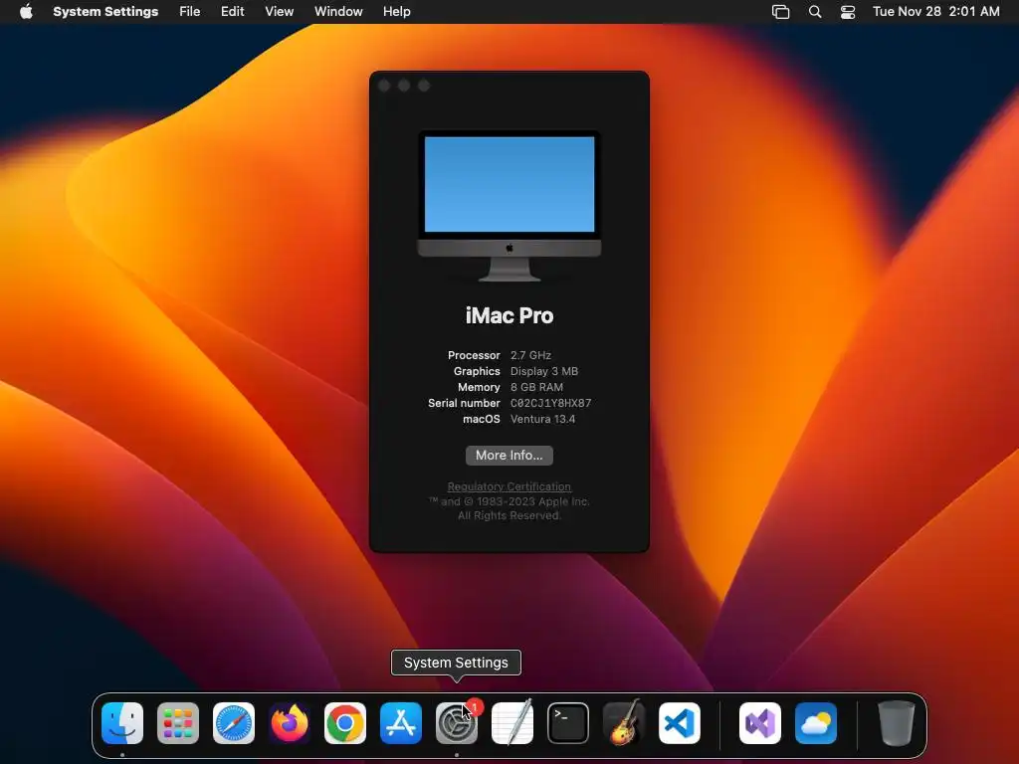This screenshot has width=1019, height=764.
Task: Open the Regulatory Certification link
Action: (509, 486)
